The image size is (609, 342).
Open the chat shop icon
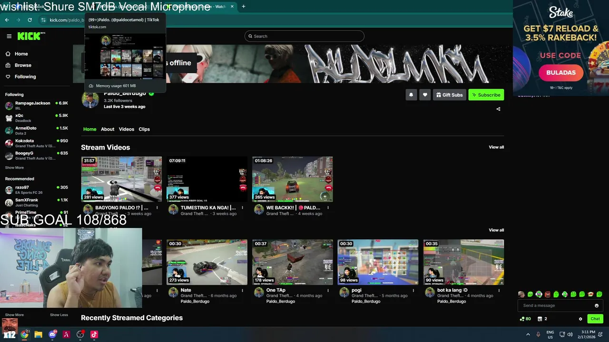coord(540,319)
